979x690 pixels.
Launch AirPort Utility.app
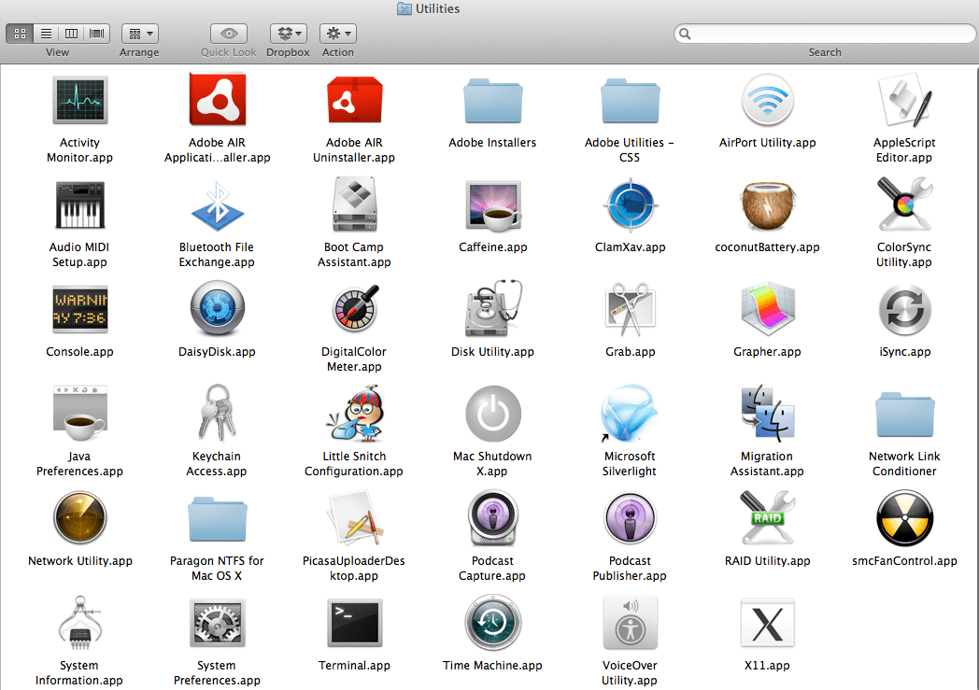tap(767, 100)
